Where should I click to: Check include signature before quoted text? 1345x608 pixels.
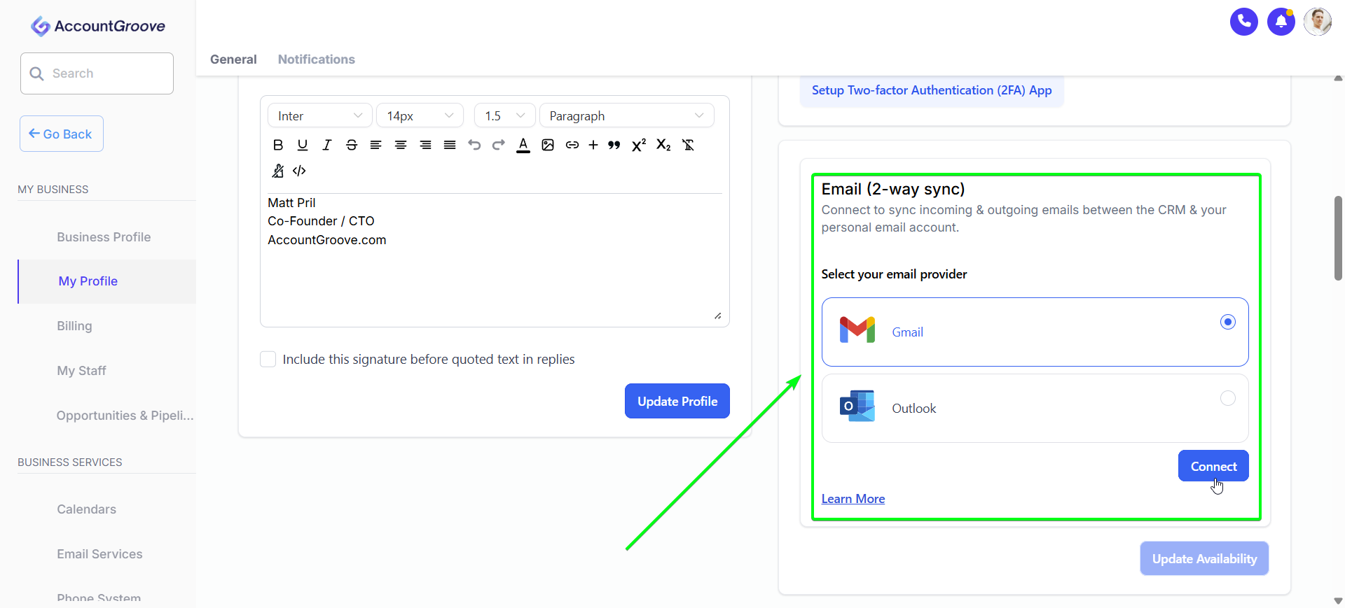tap(268, 359)
